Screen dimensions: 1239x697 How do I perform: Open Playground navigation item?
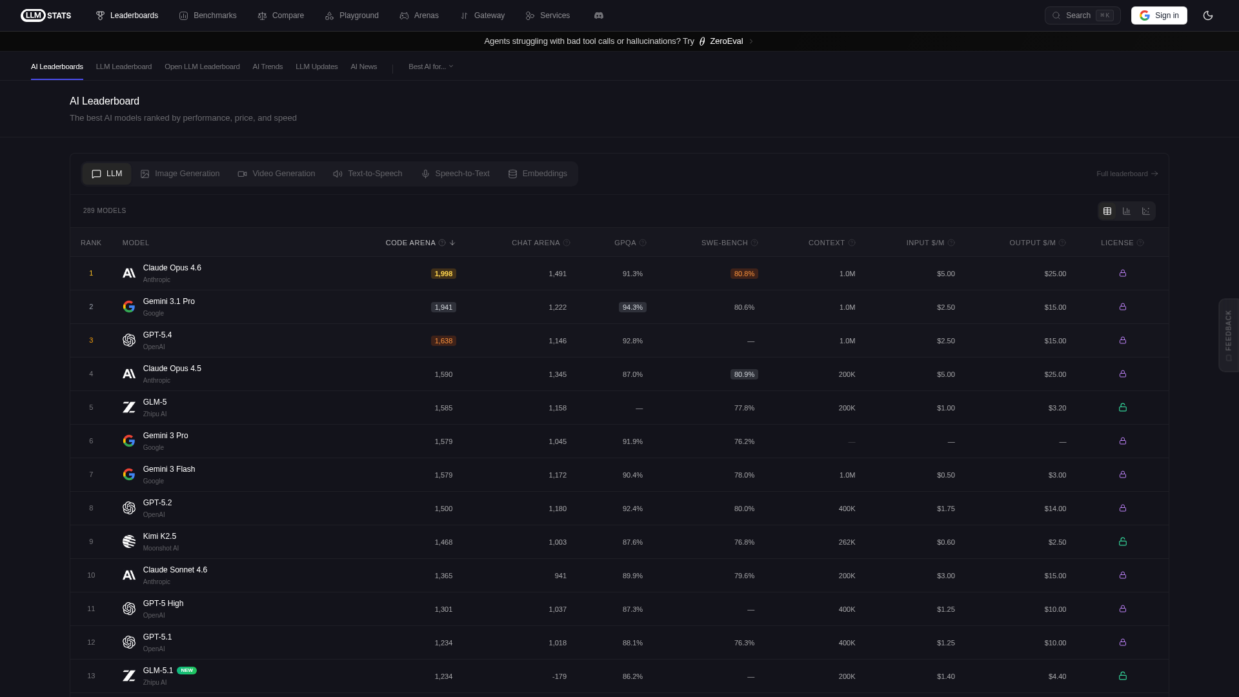(x=352, y=15)
